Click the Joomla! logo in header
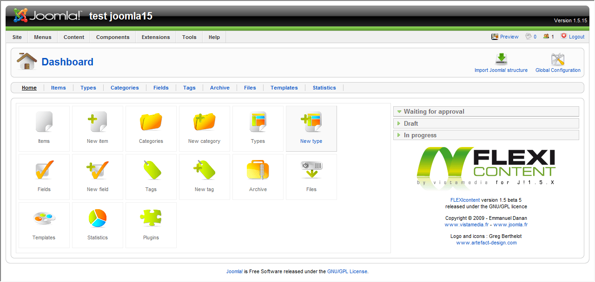 tap(47, 16)
